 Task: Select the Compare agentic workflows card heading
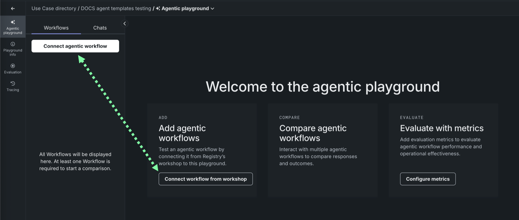tap(313, 133)
